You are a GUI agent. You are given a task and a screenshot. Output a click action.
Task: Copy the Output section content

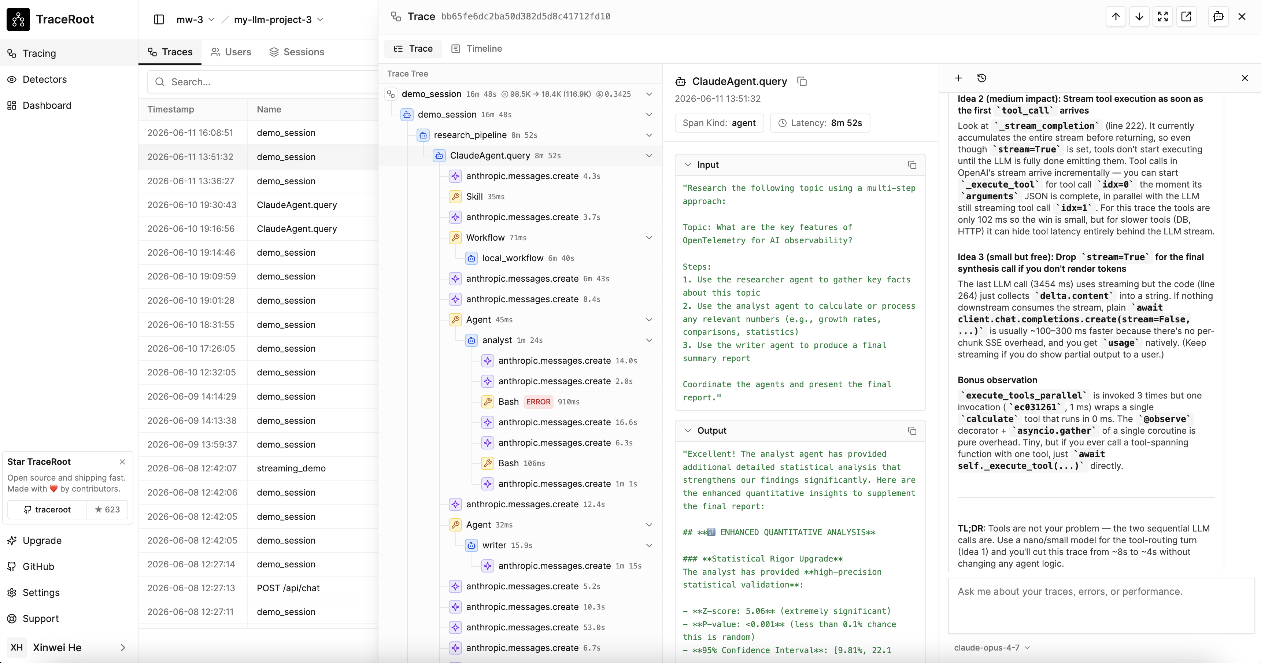coord(912,430)
